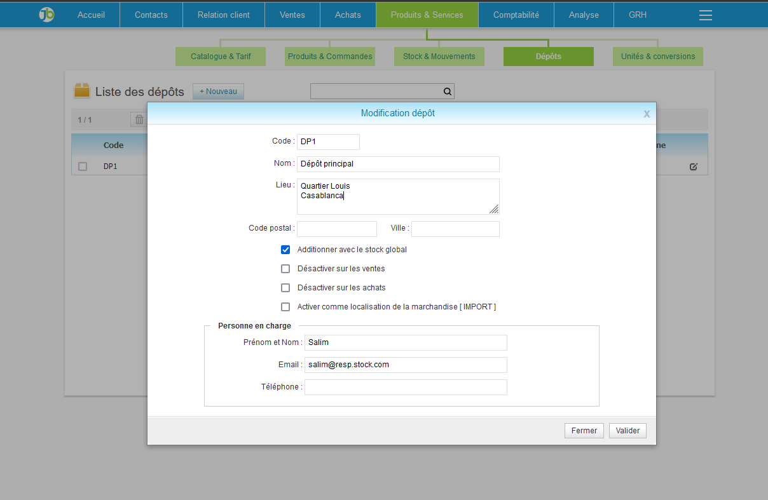768x500 pixels.
Task: Open the Comptabilité menu
Action: pos(516,15)
